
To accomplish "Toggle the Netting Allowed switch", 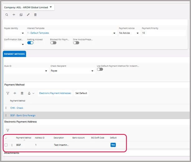I will 30,43.
